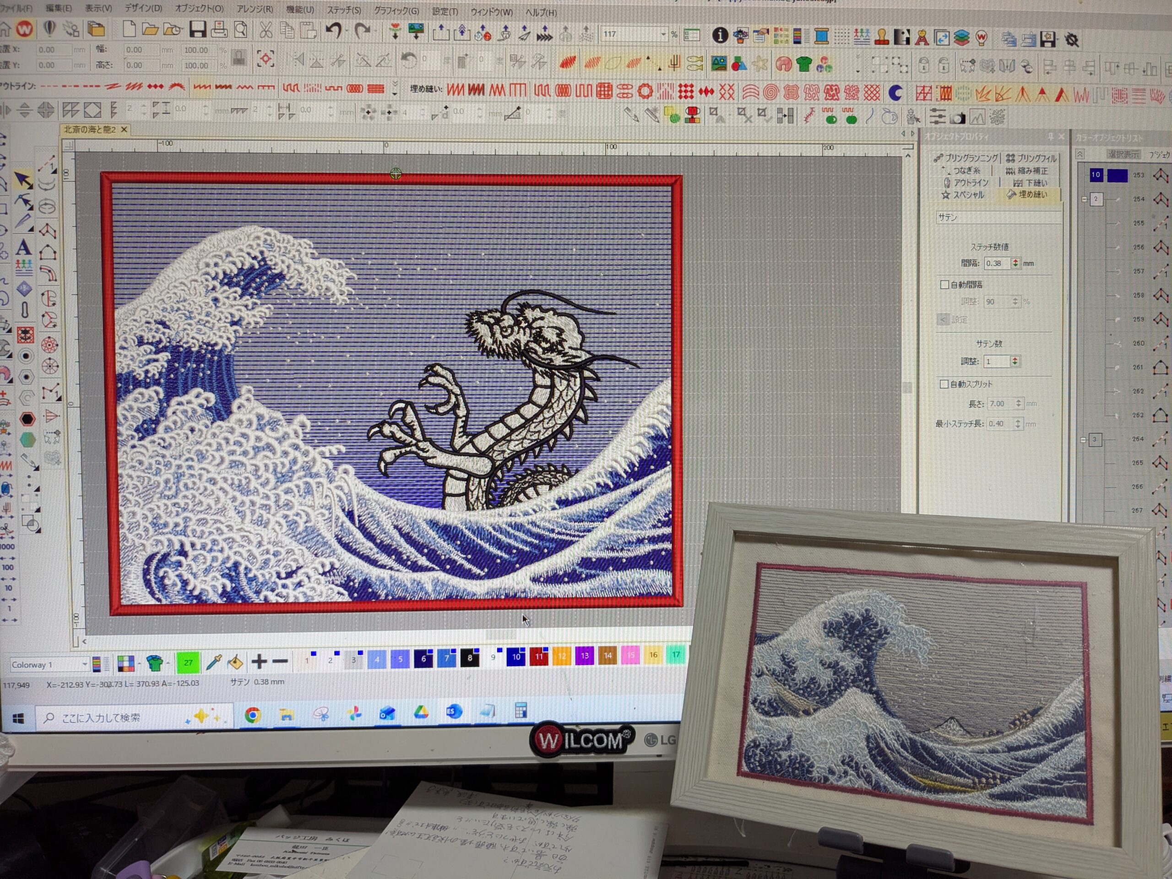
Task: Click the plus add-color icon in palette bar
Action: (259, 661)
